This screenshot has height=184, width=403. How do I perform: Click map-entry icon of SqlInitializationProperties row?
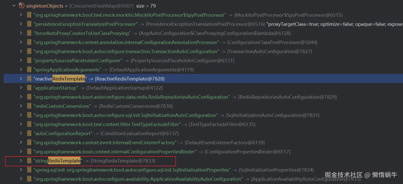29,170
